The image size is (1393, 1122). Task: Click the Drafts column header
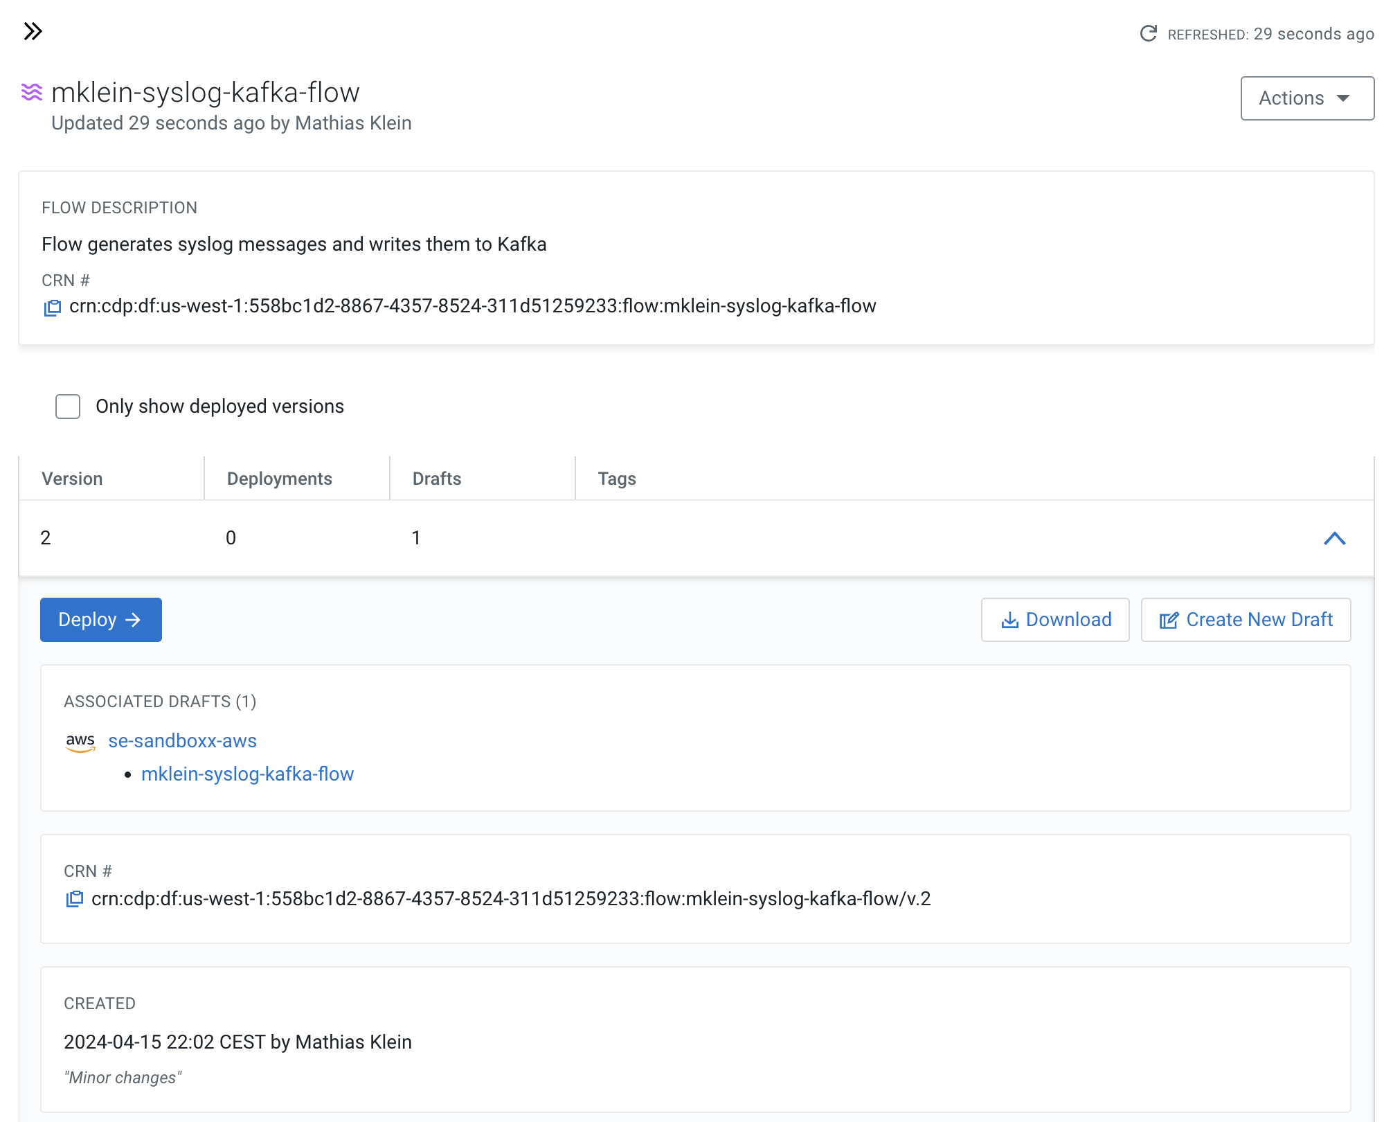[436, 479]
